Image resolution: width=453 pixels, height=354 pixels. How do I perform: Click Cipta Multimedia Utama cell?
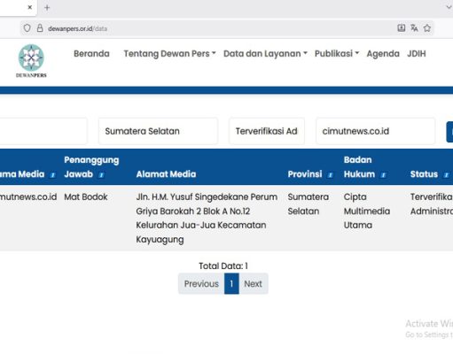pos(367,211)
